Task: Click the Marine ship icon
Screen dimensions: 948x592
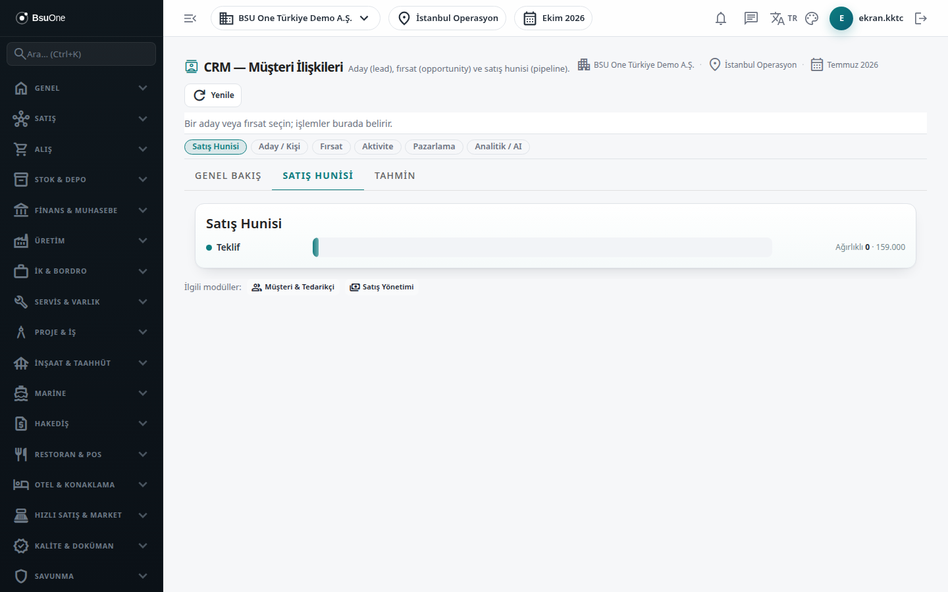Action: click(x=21, y=393)
